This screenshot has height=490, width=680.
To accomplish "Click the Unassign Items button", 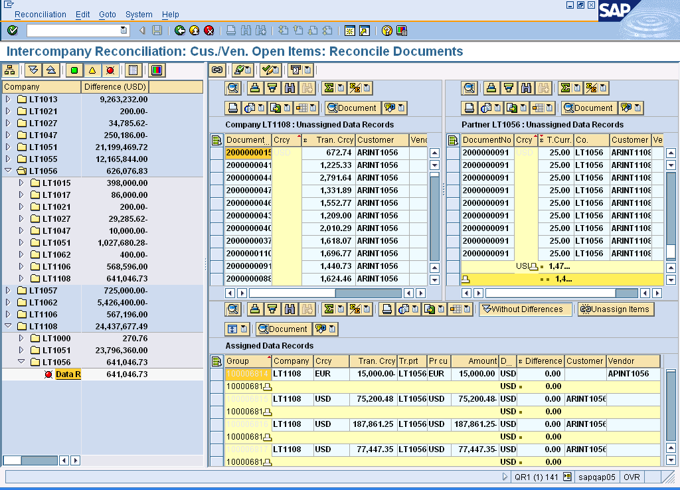I will [616, 309].
